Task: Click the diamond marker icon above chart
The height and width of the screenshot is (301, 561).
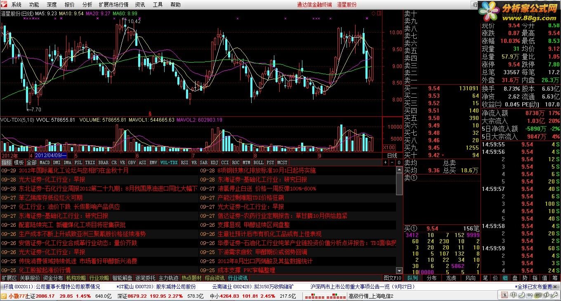Action: click(x=374, y=13)
